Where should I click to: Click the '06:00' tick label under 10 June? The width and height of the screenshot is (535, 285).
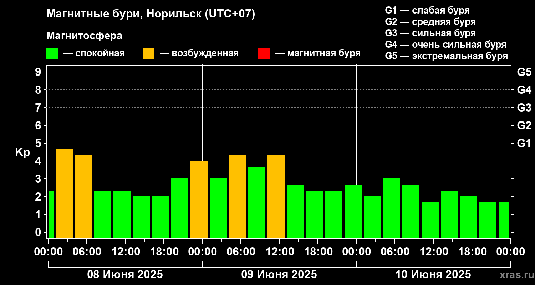click(x=395, y=252)
